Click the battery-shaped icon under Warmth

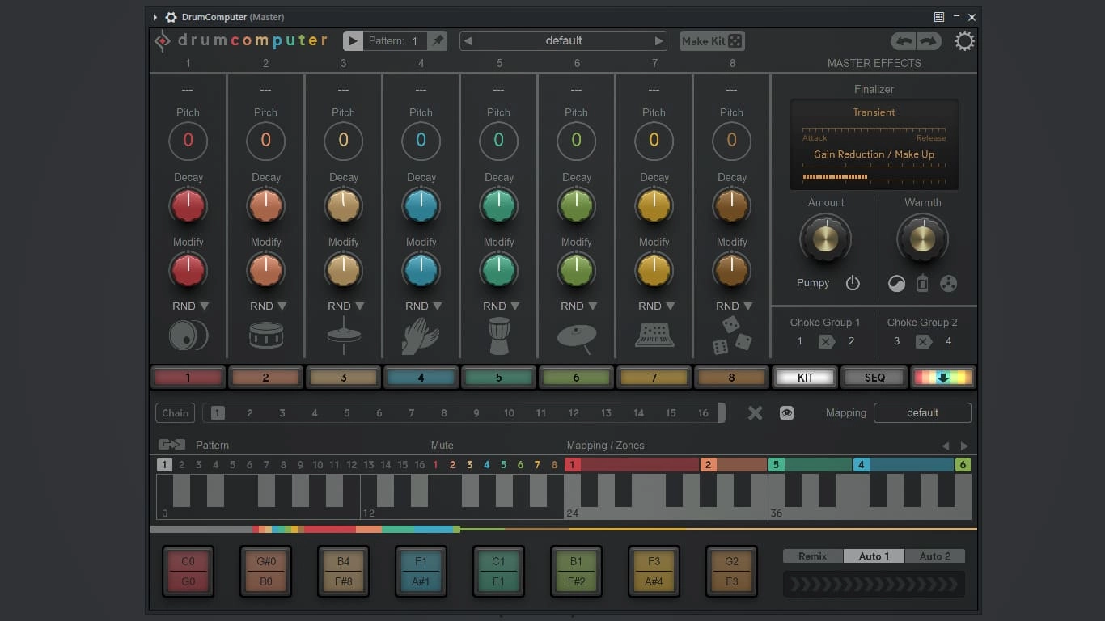click(922, 284)
